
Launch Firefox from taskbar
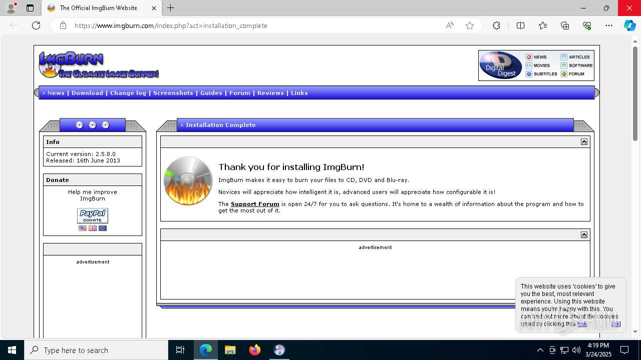point(255,350)
